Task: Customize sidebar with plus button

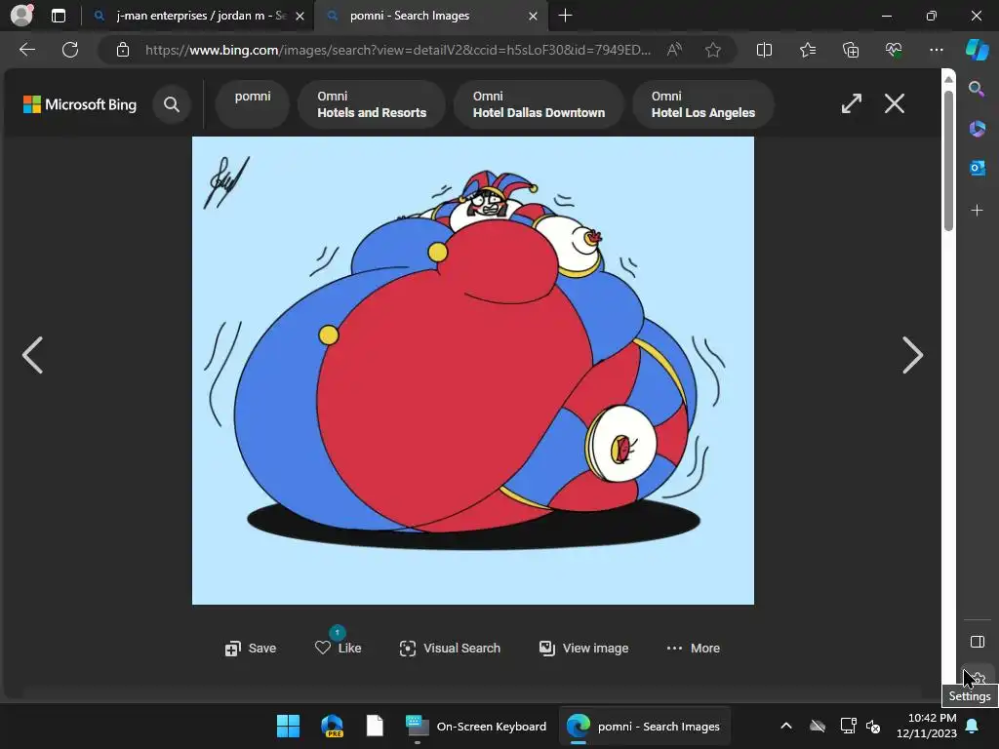Action: click(x=977, y=211)
